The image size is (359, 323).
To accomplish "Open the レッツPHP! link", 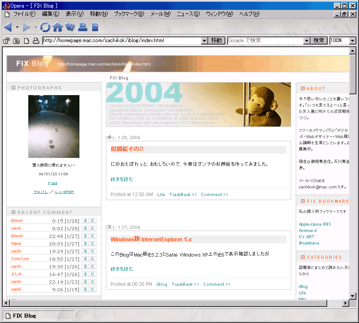I will coord(64,192).
